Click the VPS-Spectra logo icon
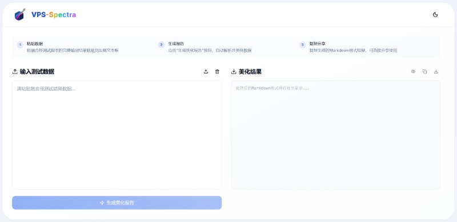Viewport: 457px width, 222px height. point(20,15)
